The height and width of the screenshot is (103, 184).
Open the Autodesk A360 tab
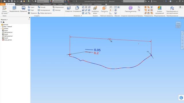(87, 4)
